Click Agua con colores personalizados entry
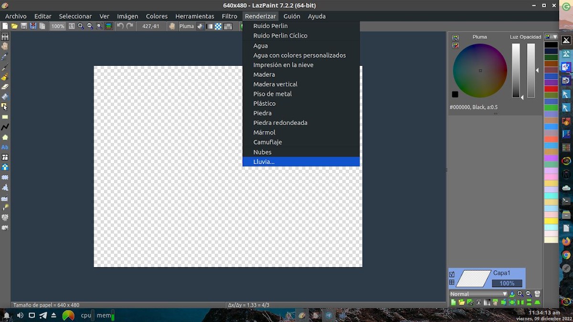573x322 pixels. click(x=301, y=55)
